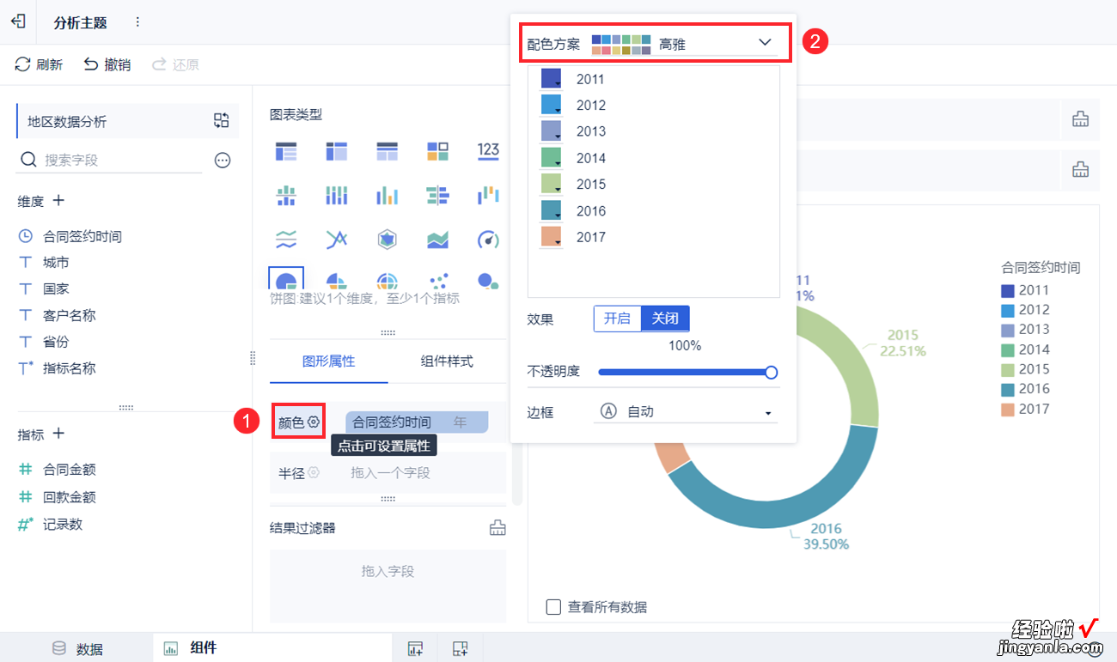1117x662 pixels.
Task: Add an indicator with the plus beside 指标
Action: pyautogui.click(x=58, y=434)
